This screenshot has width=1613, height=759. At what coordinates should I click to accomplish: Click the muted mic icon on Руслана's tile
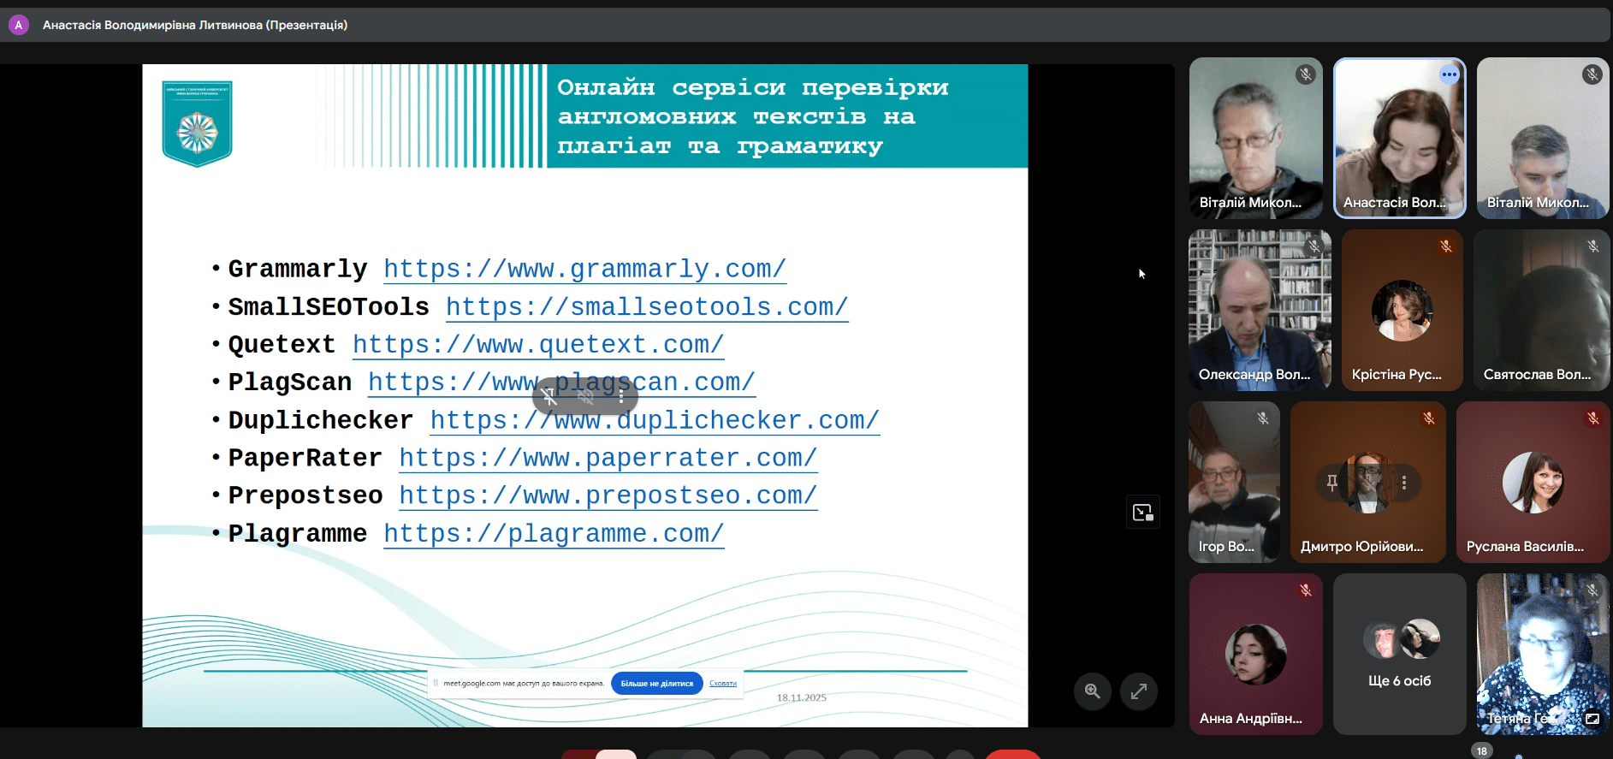tap(1592, 418)
